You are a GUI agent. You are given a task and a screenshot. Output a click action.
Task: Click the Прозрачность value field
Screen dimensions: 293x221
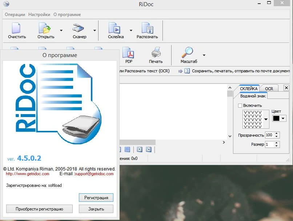tap(269, 135)
